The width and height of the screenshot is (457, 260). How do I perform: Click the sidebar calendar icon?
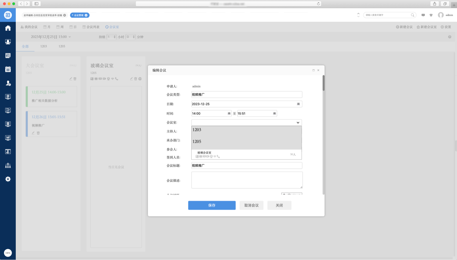click(x=8, y=69)
